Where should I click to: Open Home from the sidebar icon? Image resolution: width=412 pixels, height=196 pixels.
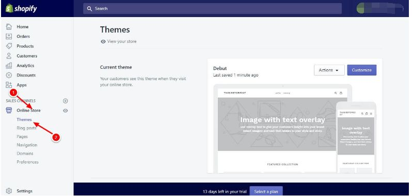tap(9, 26)
